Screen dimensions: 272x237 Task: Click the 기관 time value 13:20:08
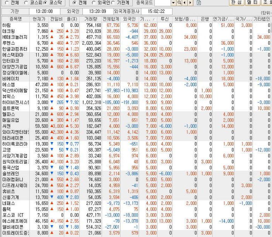tap(44, 11)
